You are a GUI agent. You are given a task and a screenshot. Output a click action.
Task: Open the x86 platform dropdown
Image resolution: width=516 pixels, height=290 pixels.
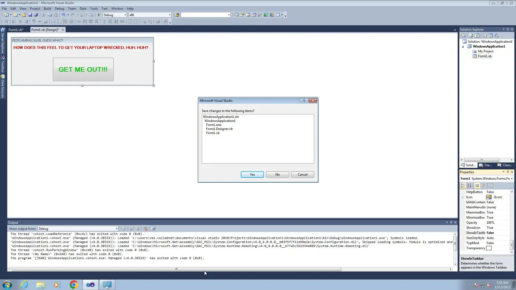170,15
